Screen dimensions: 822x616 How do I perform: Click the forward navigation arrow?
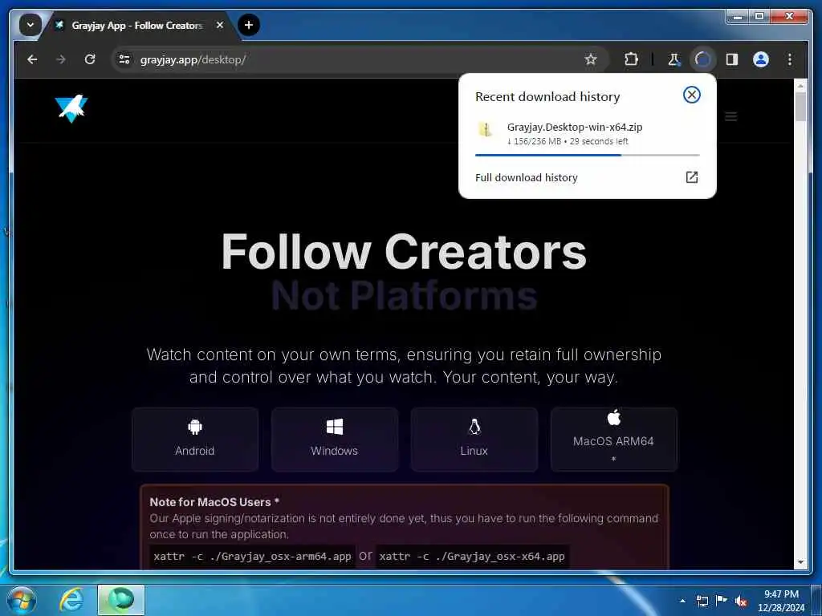pos(61,59)
